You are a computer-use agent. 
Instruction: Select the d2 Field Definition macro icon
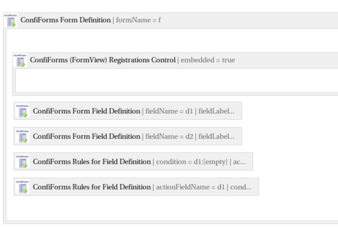22,136
